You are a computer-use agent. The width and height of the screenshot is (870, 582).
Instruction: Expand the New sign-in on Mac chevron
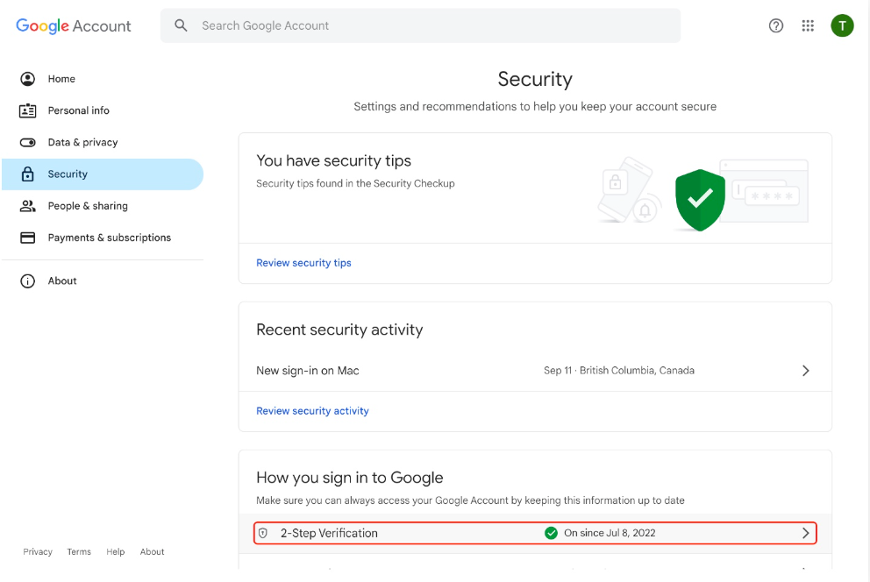click(806, 371)
